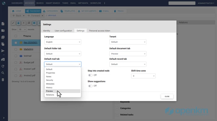217x121 pixels.
Task: Choose History in mail tab list
Action: [63, 88]
